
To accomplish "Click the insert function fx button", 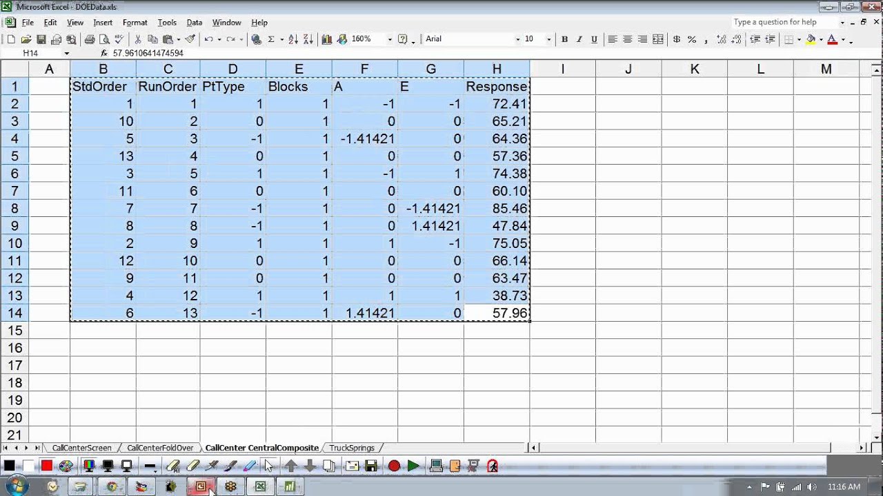I will pyautogui.click(x=104, y=53).
